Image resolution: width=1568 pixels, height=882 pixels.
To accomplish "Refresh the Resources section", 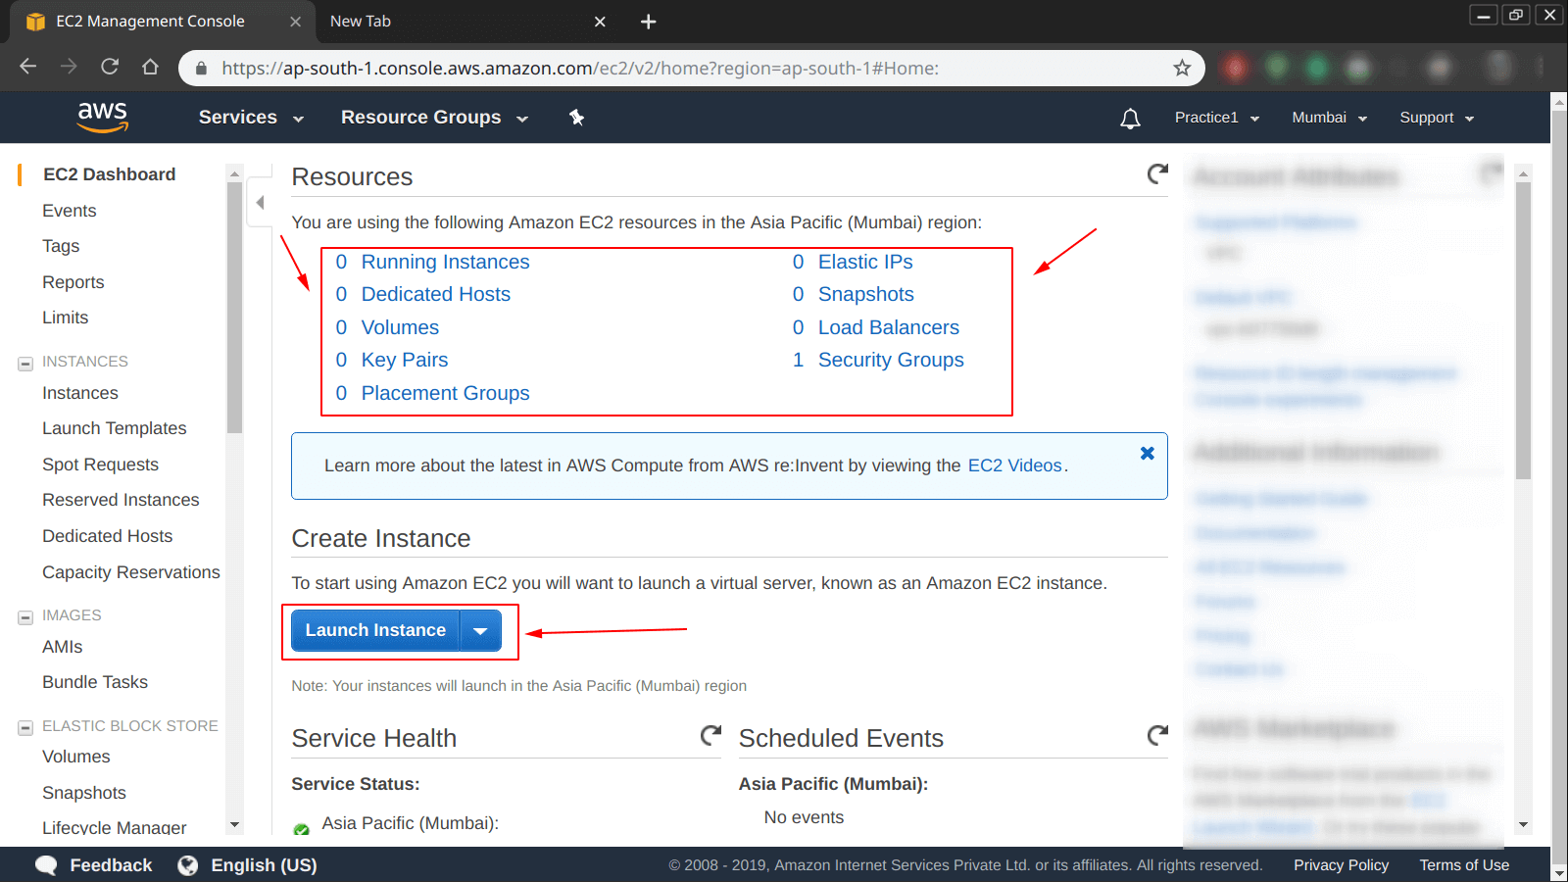I will pos(1157,174).
